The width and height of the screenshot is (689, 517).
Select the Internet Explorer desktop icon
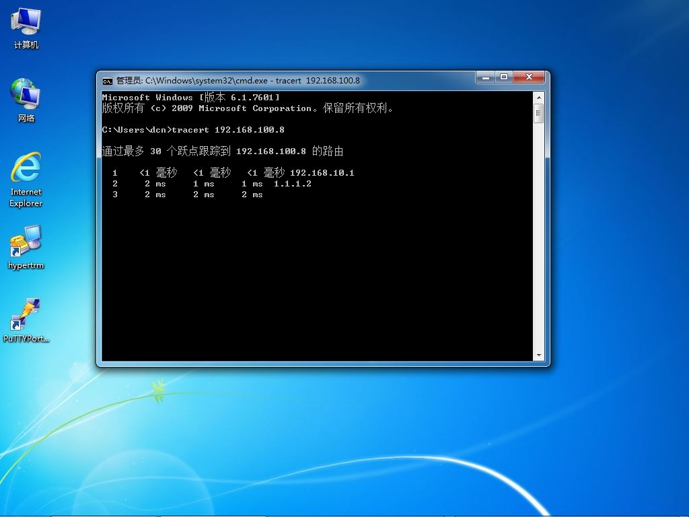pos(26,179)
